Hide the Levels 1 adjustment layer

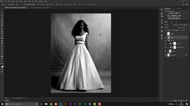pos(165,44)
